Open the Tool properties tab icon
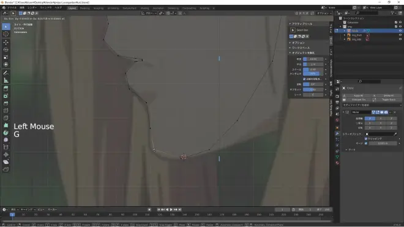This screenshot has width=404, height=227. (337, 89)
